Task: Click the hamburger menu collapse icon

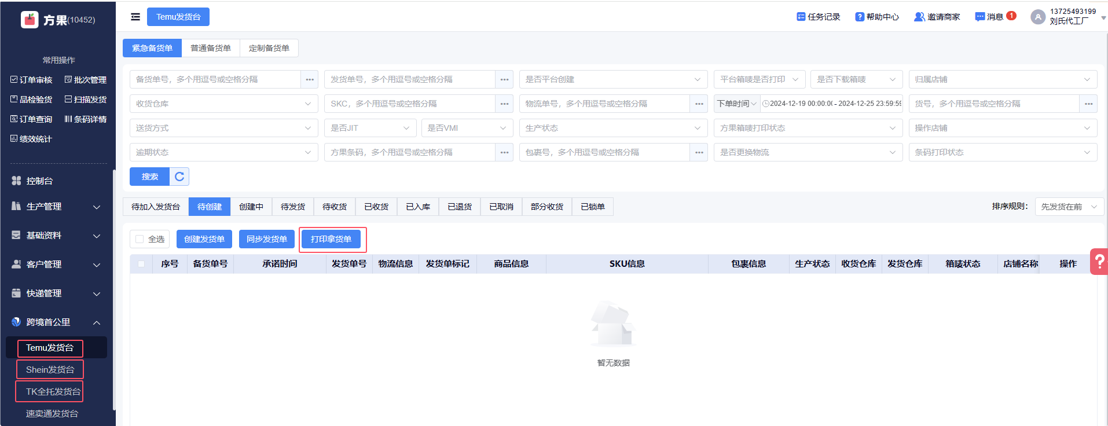Action: (x=135, y=17)
